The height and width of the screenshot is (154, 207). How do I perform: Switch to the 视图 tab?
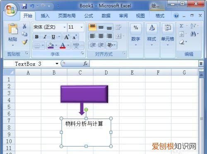point(140,16)
